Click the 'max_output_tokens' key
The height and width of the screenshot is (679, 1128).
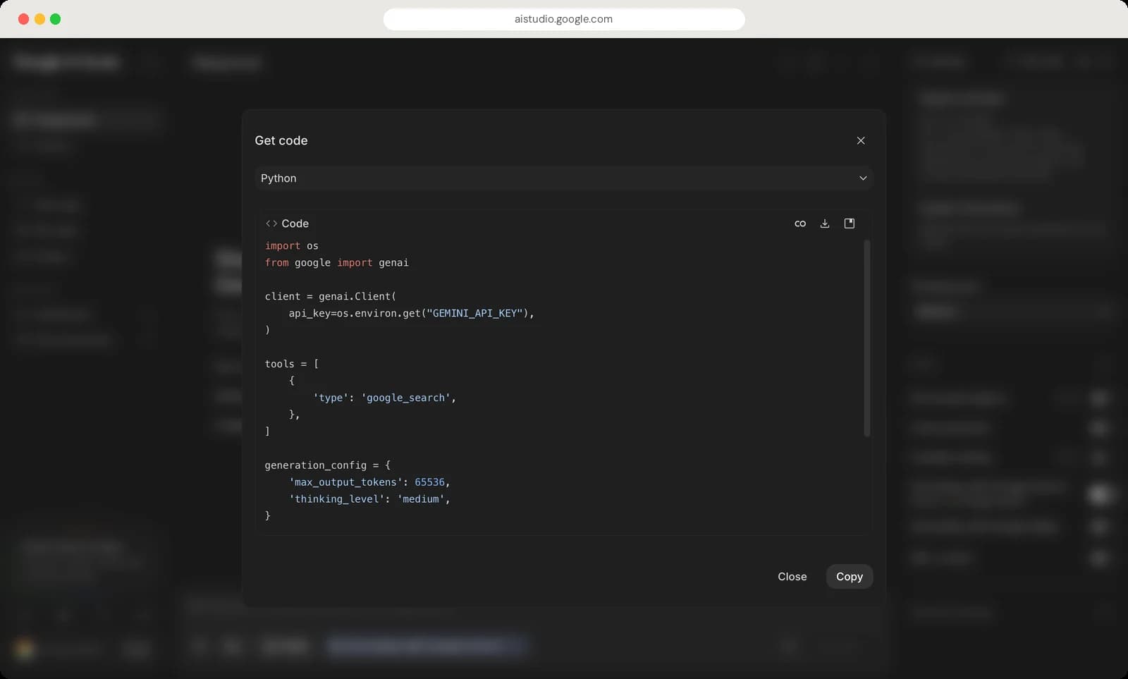(x=345, y=482)
